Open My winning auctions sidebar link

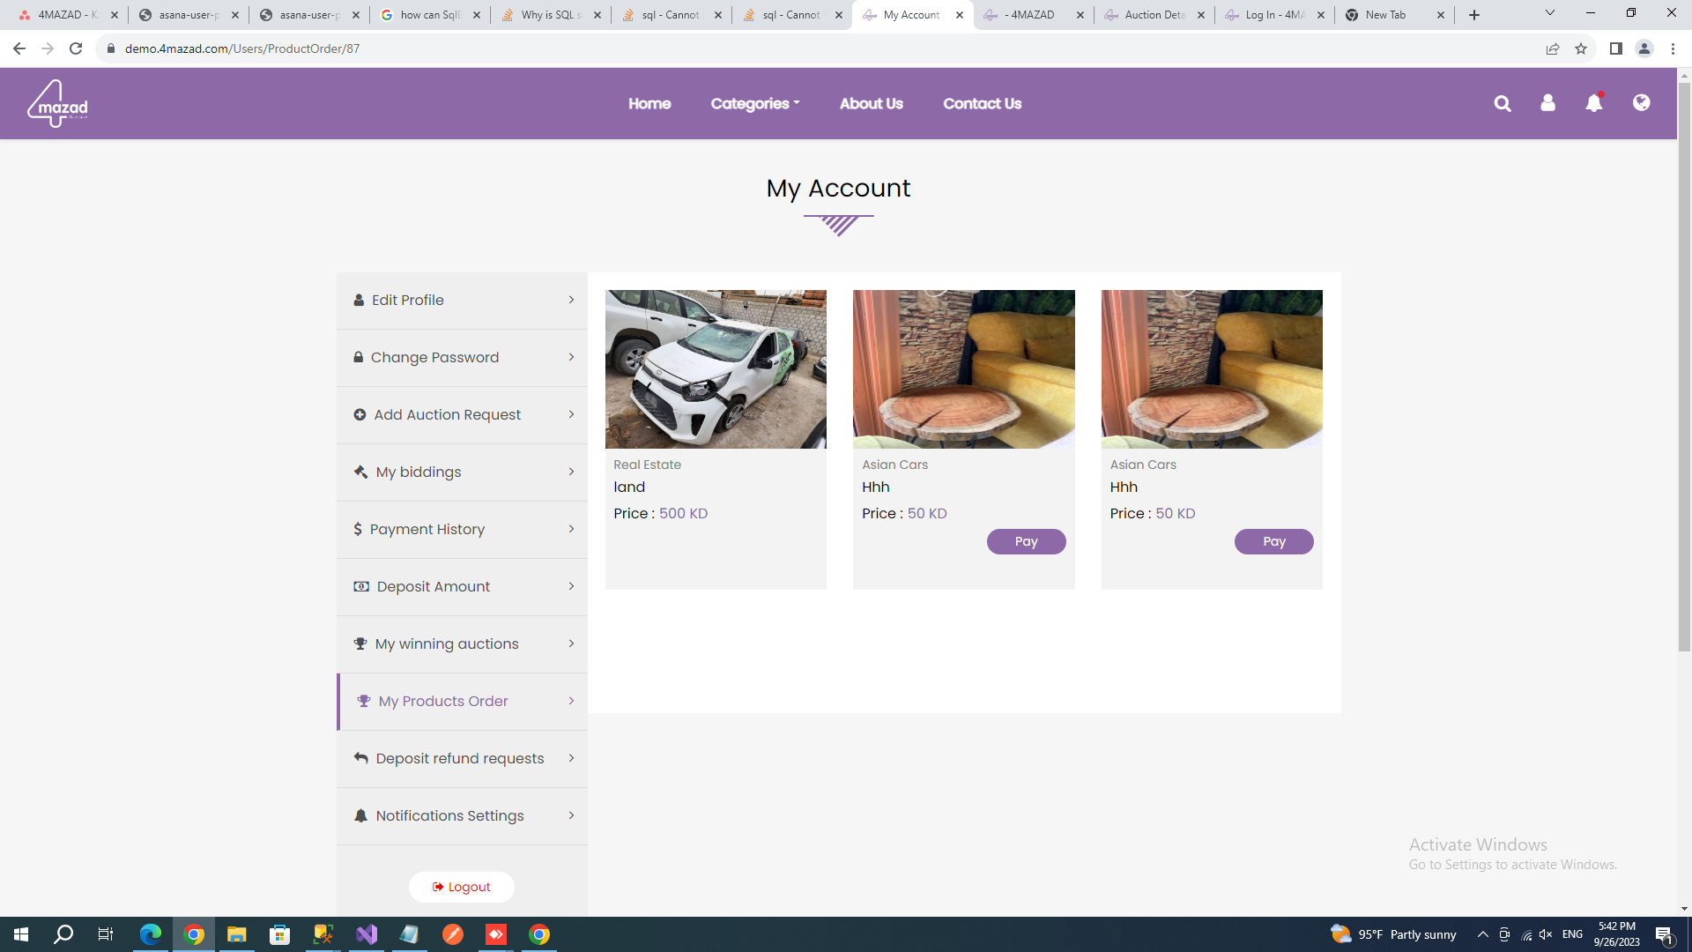[447, 644]
